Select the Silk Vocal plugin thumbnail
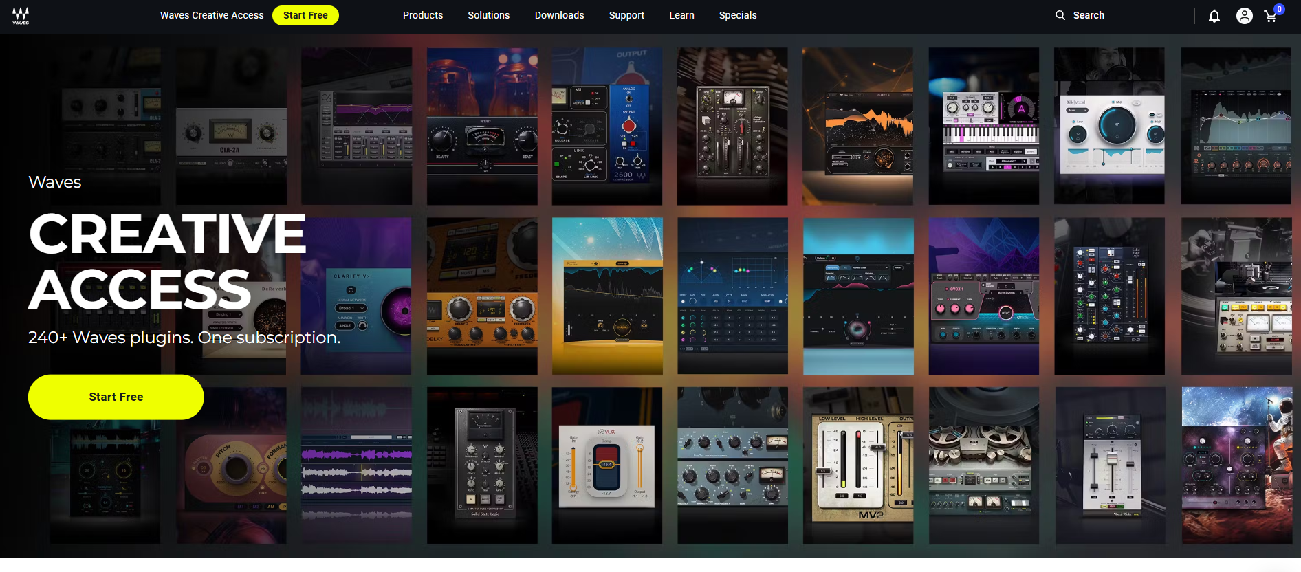Image resolution: width=1301 pixels, height=572 pixels. point(1109,126)
